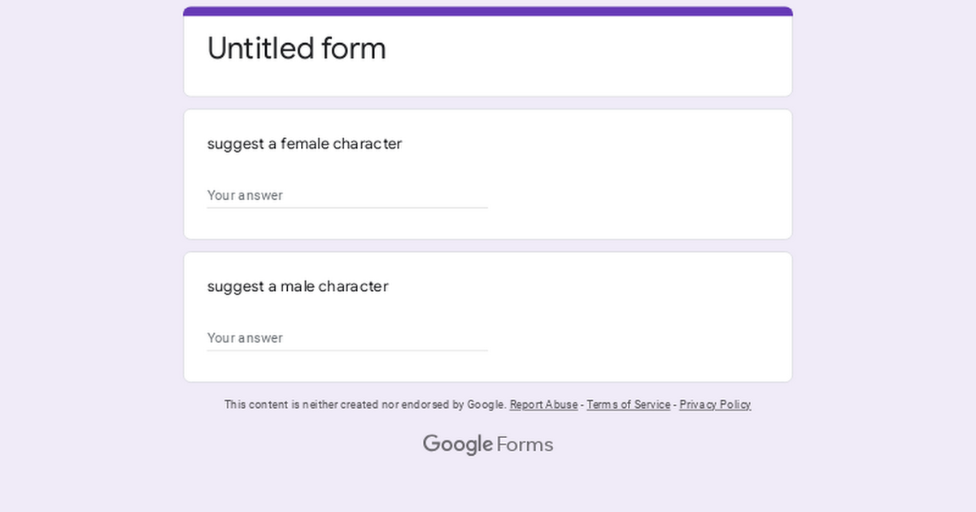Click underline beneath male character answer
976x512 pixels.
tap(347, 350)
